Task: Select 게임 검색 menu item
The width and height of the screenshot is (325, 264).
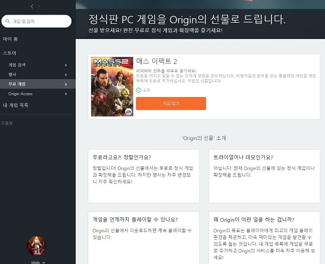Action: tap(17, 65)
